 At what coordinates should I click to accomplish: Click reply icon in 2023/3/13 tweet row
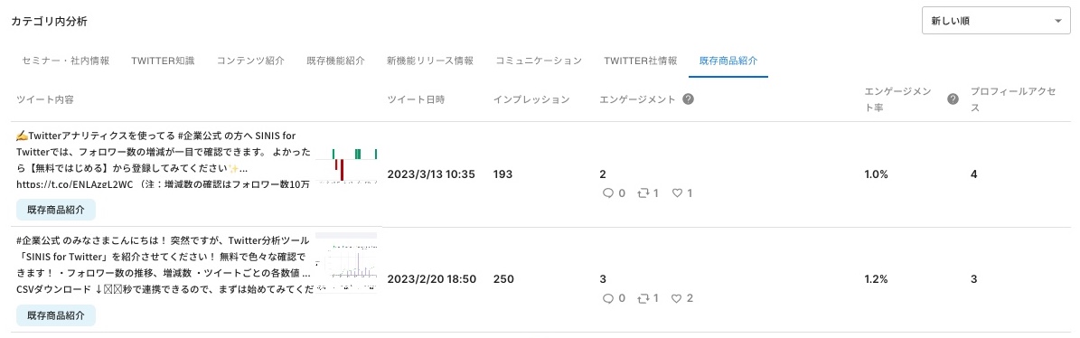pos(607,193)
